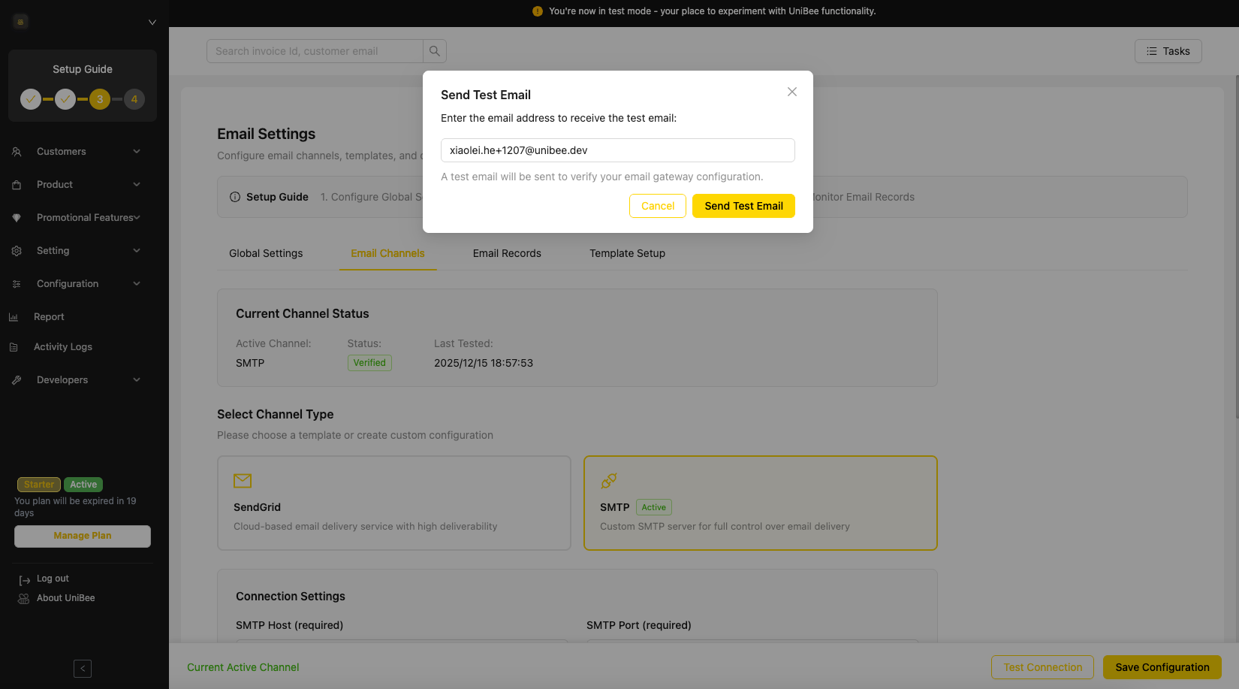Click the Report chart icon

[x=14, y=317]
